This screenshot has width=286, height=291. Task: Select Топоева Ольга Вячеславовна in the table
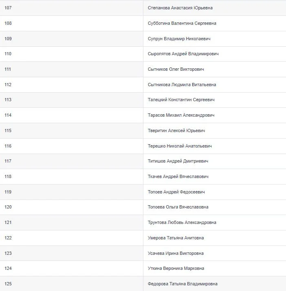(178, 207)
